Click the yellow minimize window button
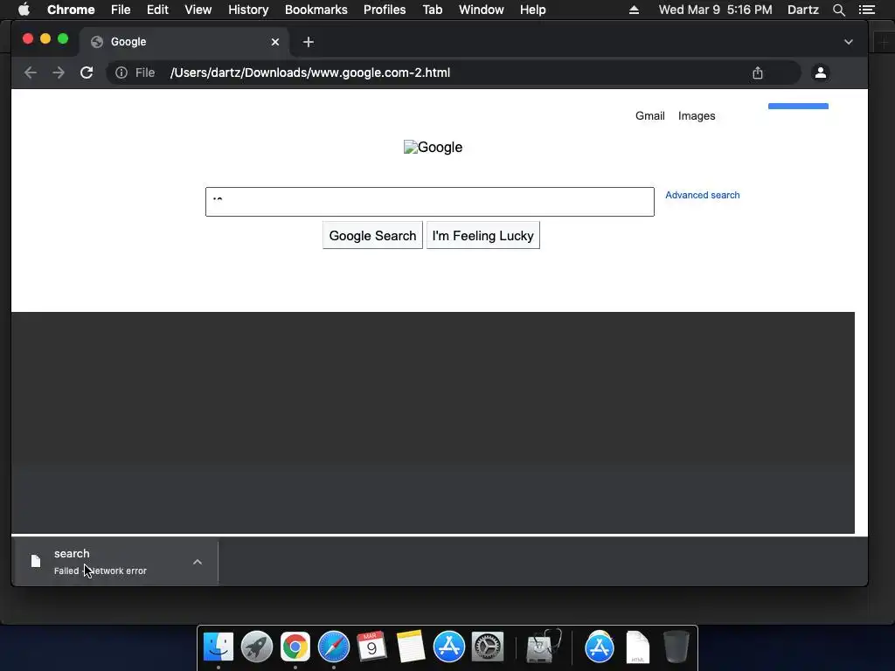 click(x=45, y=38)
